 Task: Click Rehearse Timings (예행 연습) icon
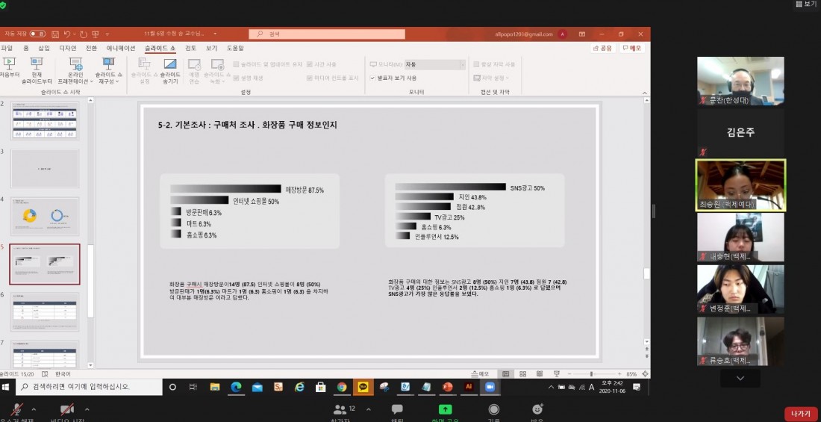[x=194, y=70]
